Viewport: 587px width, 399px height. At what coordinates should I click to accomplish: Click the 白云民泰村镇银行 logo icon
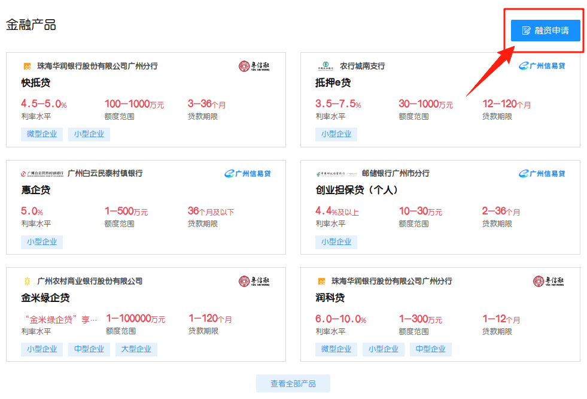coord(42,174)
